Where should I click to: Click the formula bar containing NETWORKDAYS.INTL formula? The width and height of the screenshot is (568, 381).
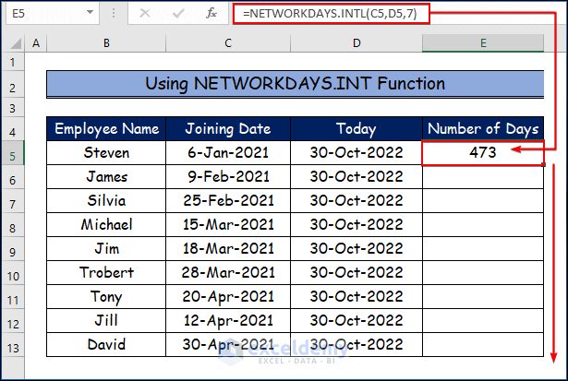tap(331, 14)
